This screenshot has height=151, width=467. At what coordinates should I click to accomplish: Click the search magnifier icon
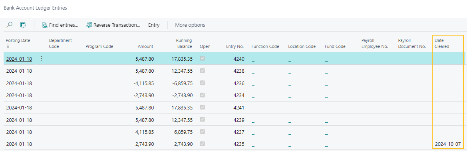pos(9,25)
